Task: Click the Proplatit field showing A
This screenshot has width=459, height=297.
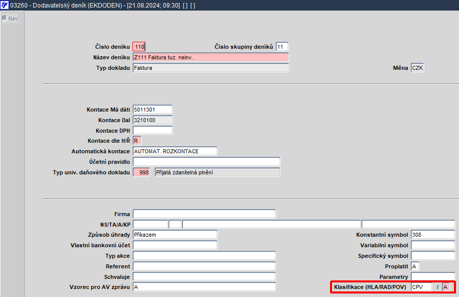Action: (415, 266)
